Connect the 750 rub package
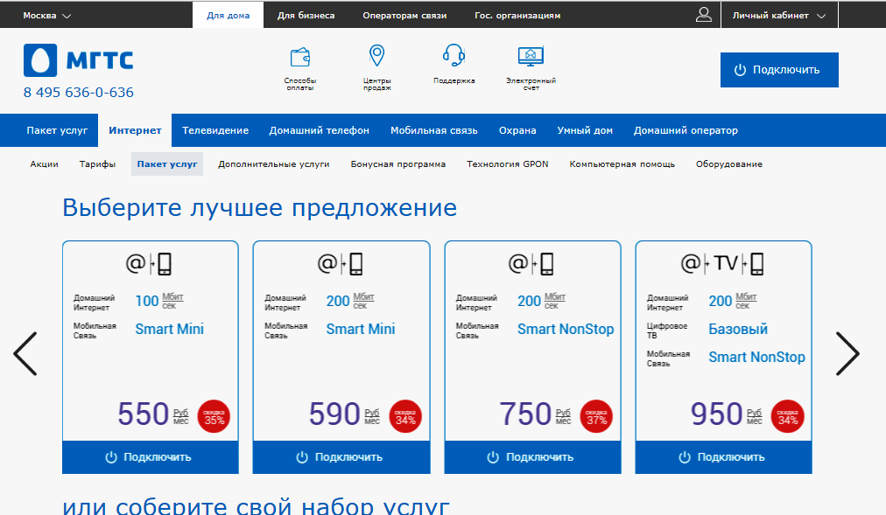886x515 pixels. click(x=532, y=457)
